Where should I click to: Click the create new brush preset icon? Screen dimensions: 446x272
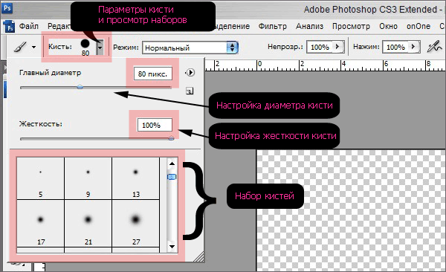point(190,91)
